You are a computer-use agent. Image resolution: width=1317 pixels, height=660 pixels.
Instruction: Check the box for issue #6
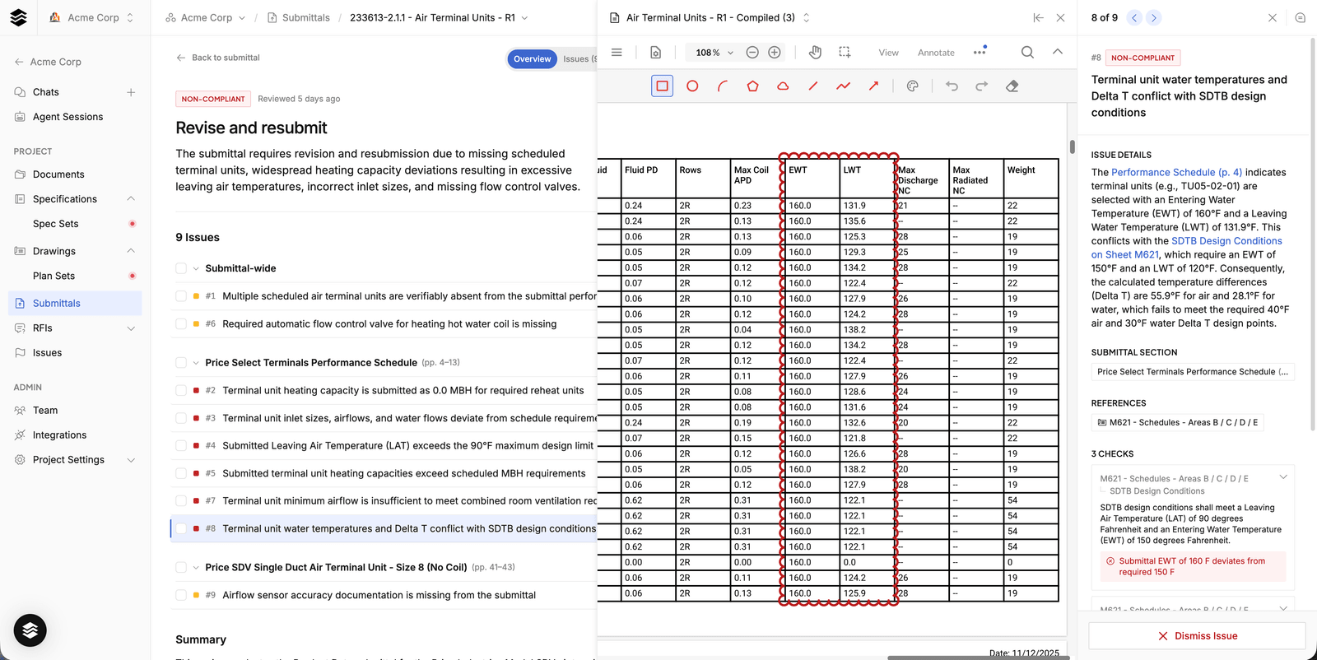click(x=181, y=324)
